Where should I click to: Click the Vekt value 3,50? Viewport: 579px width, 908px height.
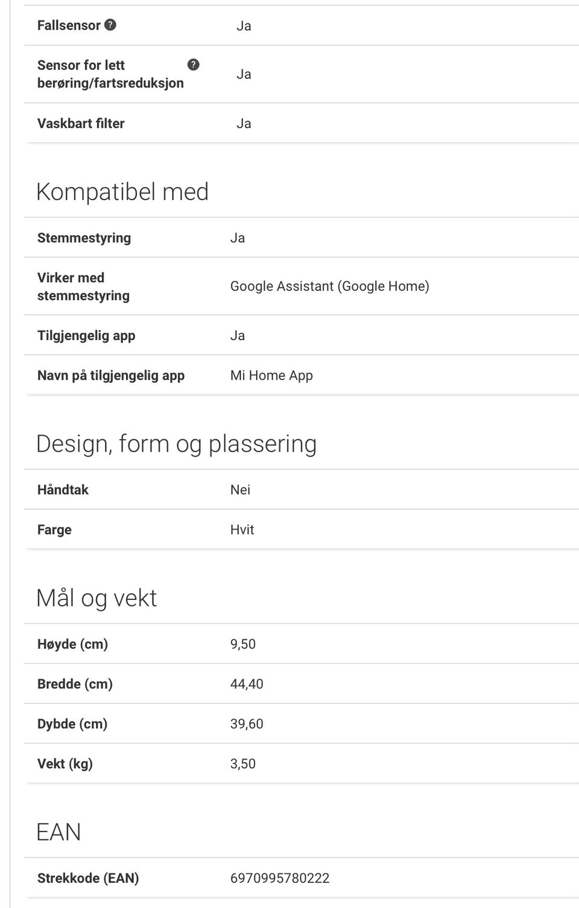point(243,763)
